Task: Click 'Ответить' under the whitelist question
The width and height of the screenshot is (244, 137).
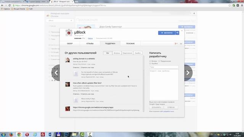Action: [76, 68]
